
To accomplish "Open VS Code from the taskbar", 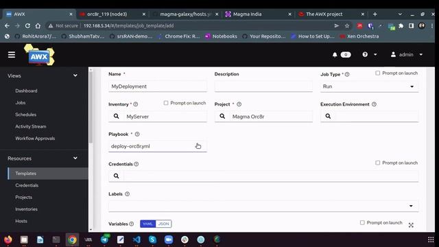I will [137, 239].
